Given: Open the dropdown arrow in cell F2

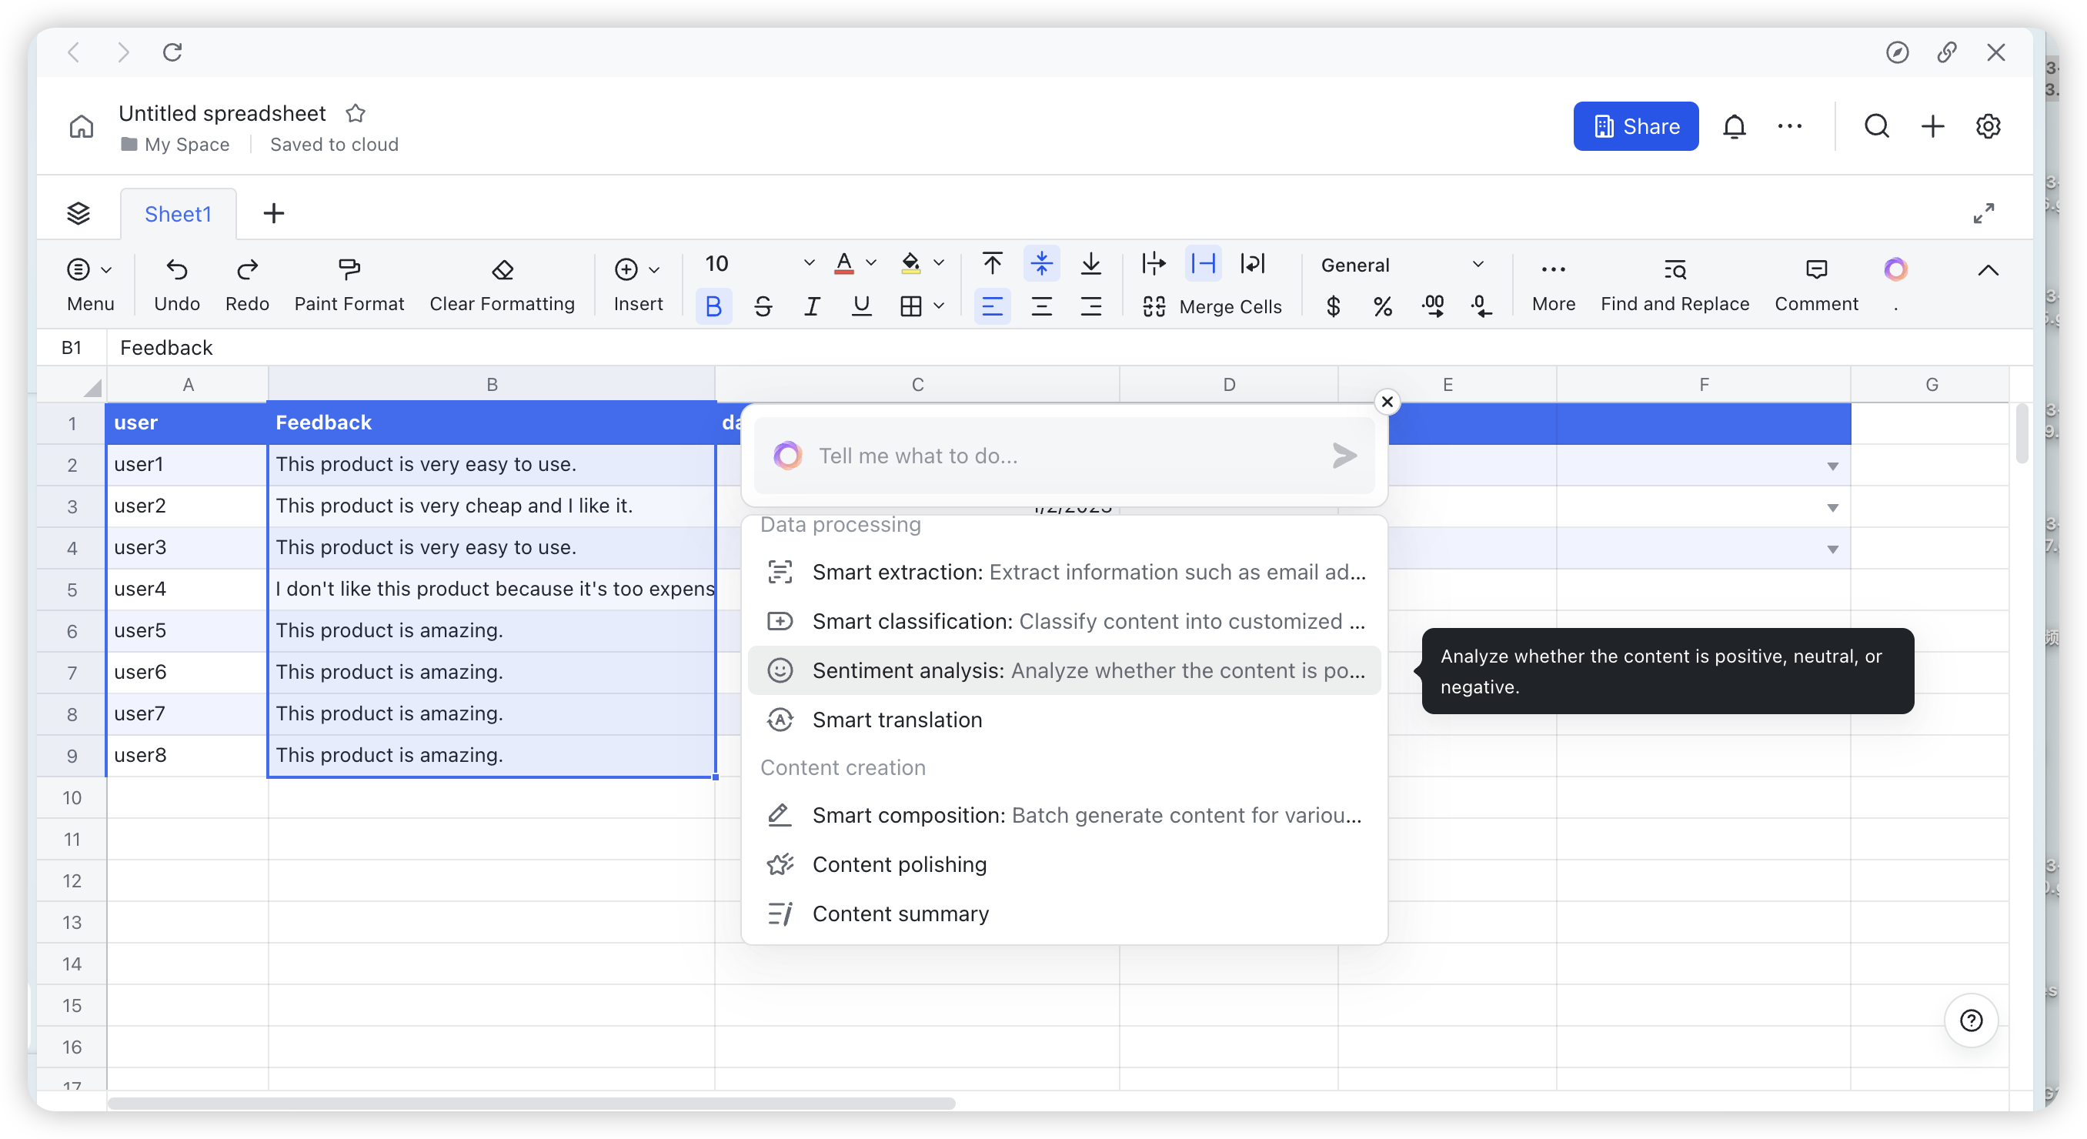Looking at the screenshot, I should (1832, 466).
